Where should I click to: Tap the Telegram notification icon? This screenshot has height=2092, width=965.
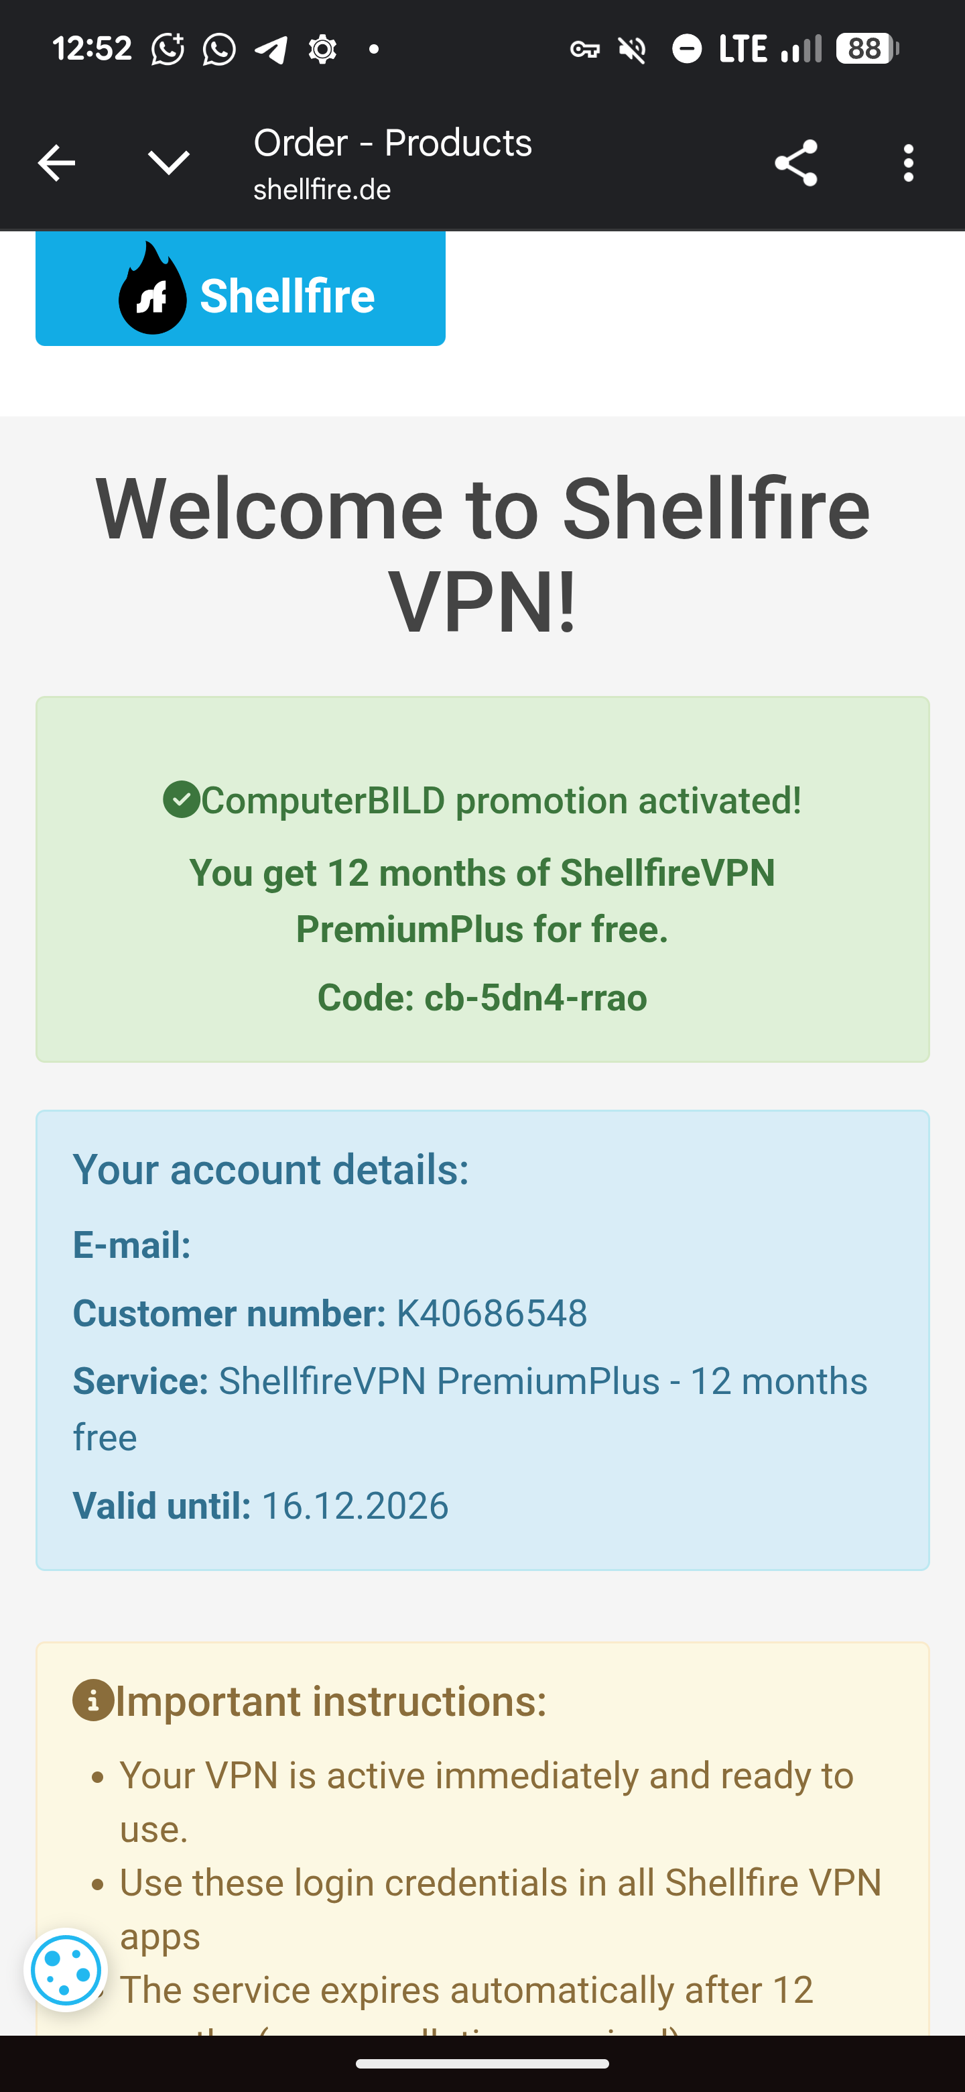pos(270,50)
